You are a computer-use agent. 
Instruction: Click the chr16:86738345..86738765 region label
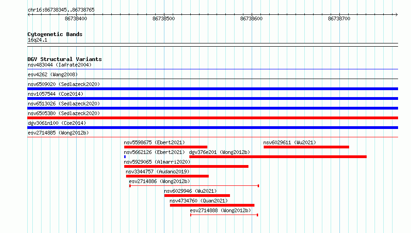click(61, 10)
